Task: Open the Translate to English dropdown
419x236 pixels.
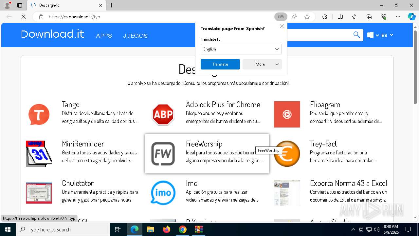Action: (241, 49)
